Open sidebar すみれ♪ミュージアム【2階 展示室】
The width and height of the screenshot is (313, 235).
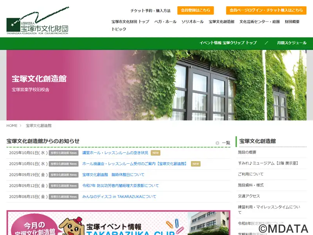click(268, 163)
